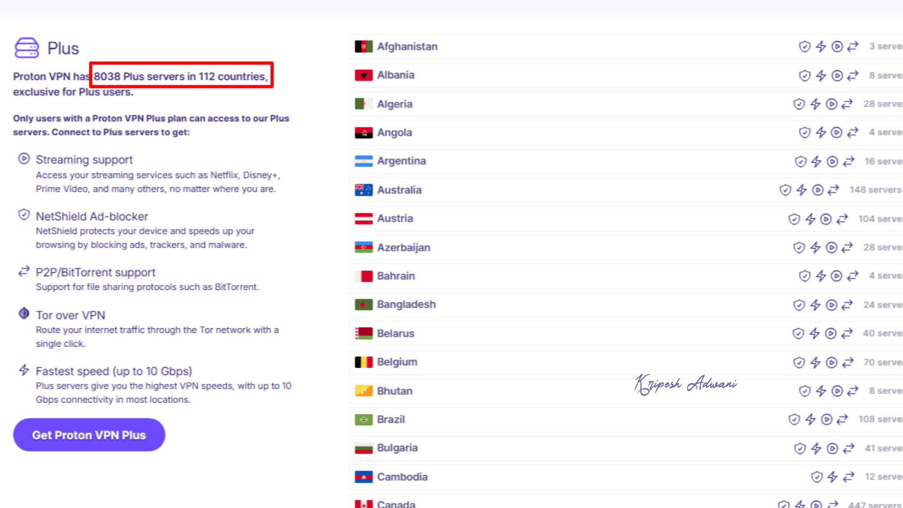
Task: Click the Tor over VPN onion icon
Action: point(24,313)
